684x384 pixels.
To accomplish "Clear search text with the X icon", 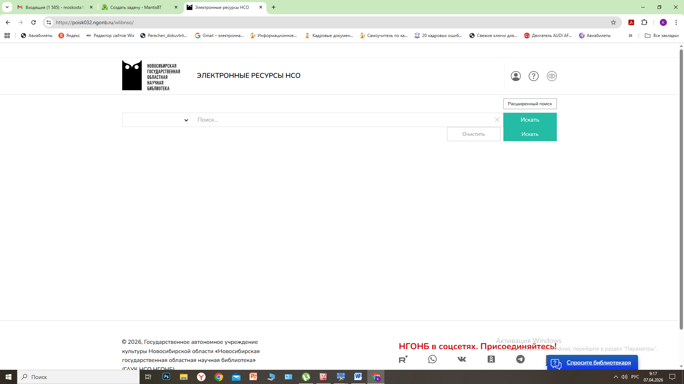I will pos(497,120).
